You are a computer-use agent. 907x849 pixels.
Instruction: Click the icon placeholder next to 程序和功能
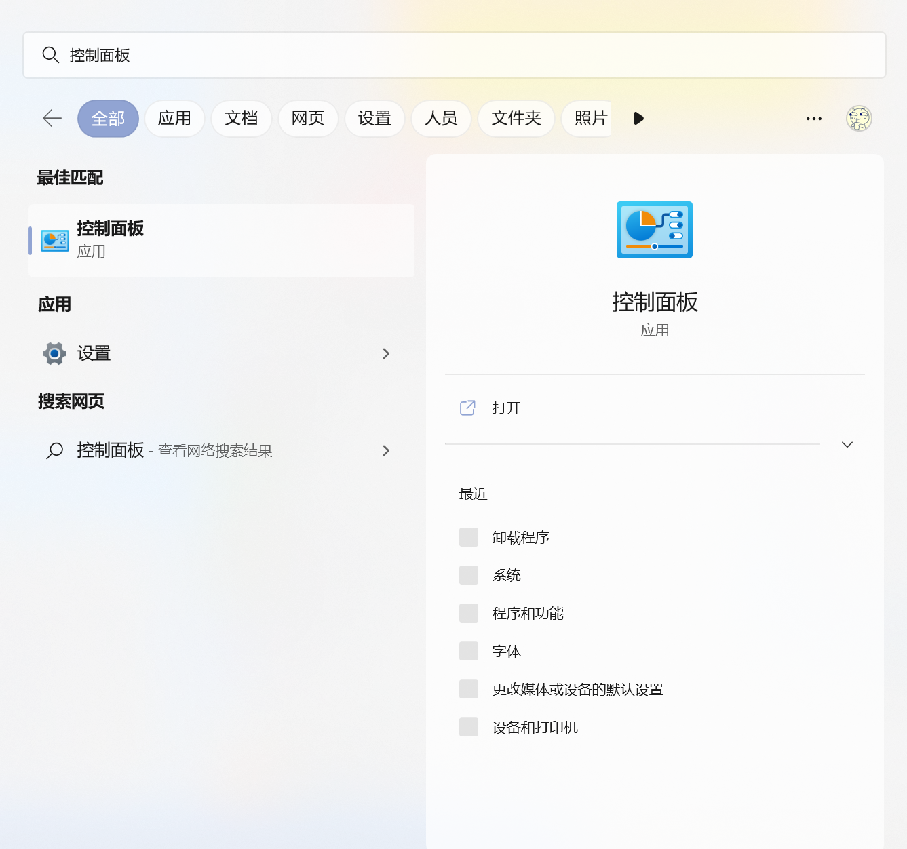[469, 613]
